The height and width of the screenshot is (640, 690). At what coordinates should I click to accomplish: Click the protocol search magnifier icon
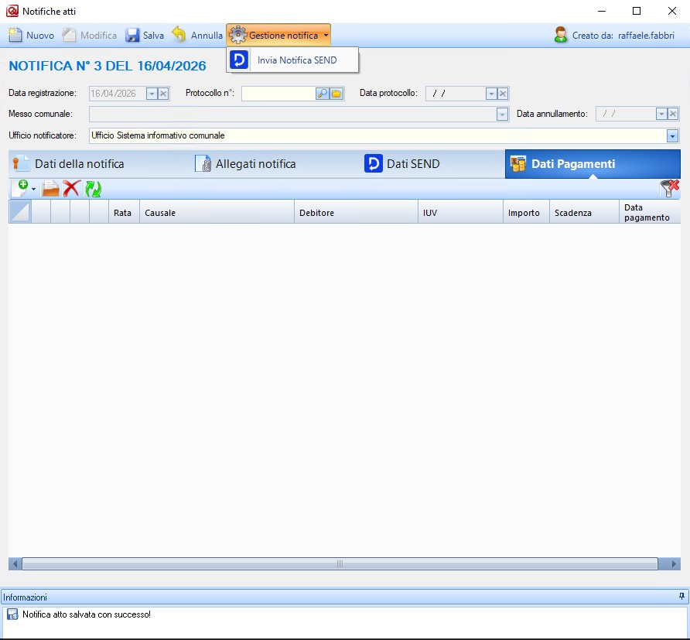(323, 94)
